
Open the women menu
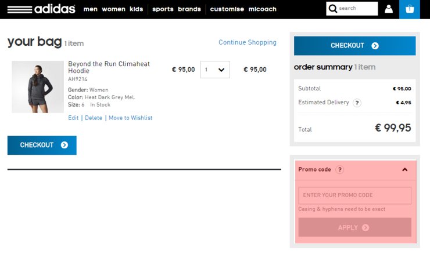tap(113, 9)
